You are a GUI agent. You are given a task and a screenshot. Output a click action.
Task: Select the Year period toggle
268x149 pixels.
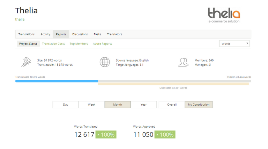(x=143, y=105)
